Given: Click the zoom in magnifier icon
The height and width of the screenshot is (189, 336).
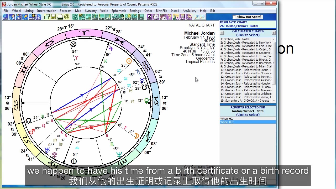Looking at the screenshot, I should click(197, 17).
